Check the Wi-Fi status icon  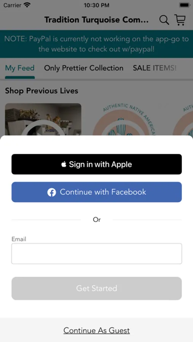pos(27,5)
